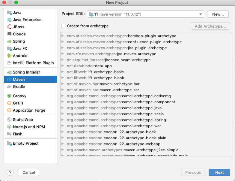
Task: Expand maven-archetype-har entry
Action: (x=63, y=84)
